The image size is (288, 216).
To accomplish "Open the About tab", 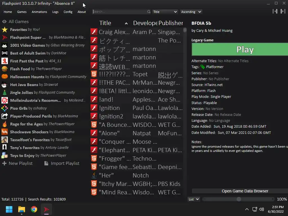I will tap(82, 12).
